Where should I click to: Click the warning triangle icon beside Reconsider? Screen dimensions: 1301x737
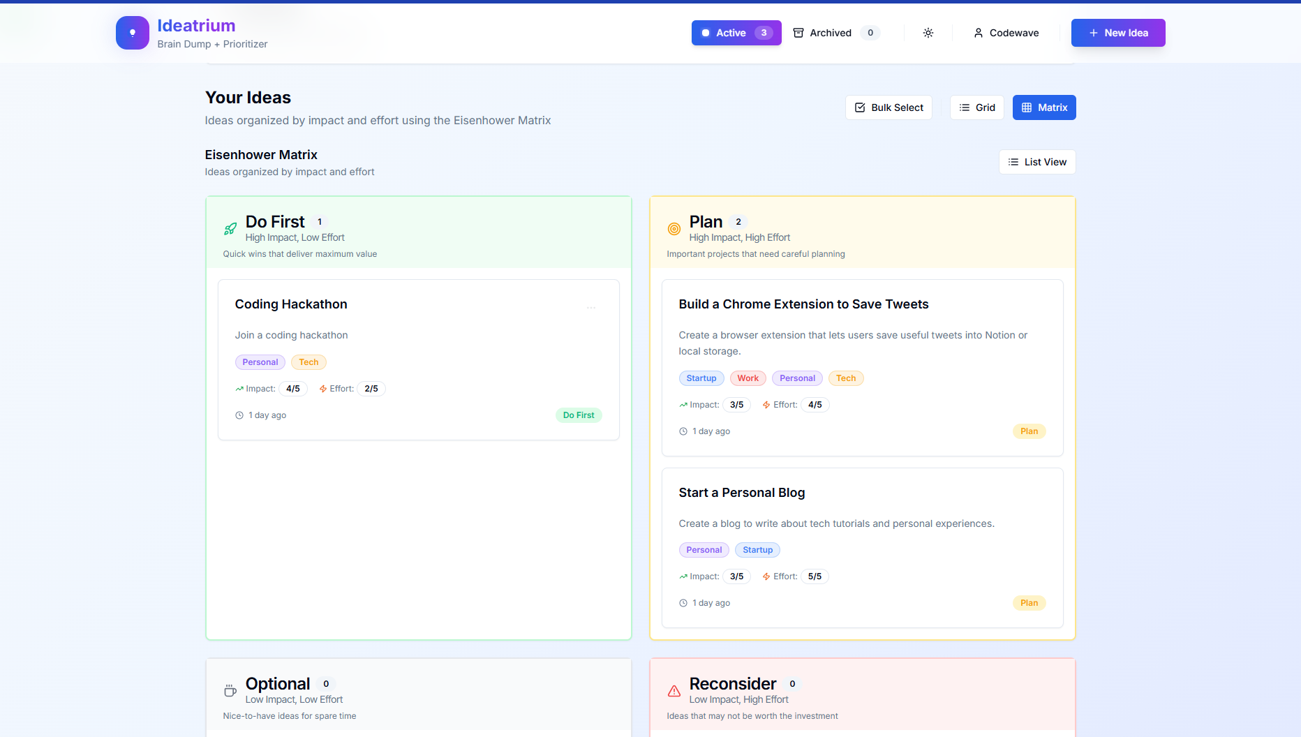(674, 691)
